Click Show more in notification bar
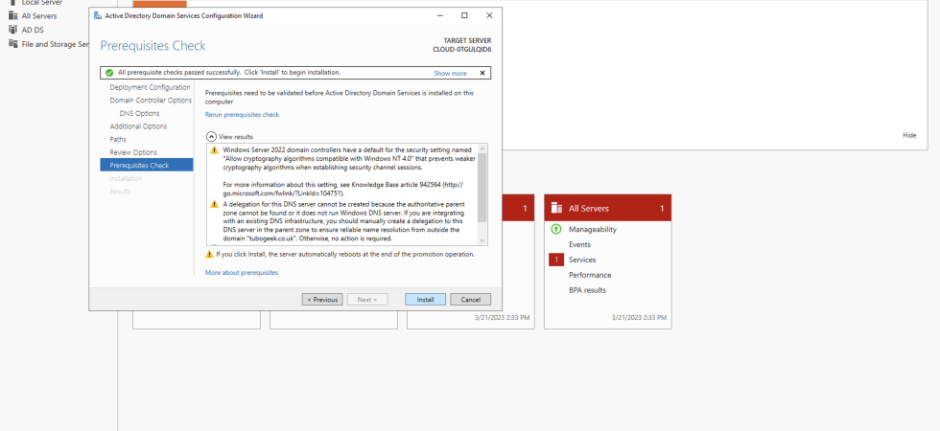Screen dimensions: 940x431 [x=450, y=73]
